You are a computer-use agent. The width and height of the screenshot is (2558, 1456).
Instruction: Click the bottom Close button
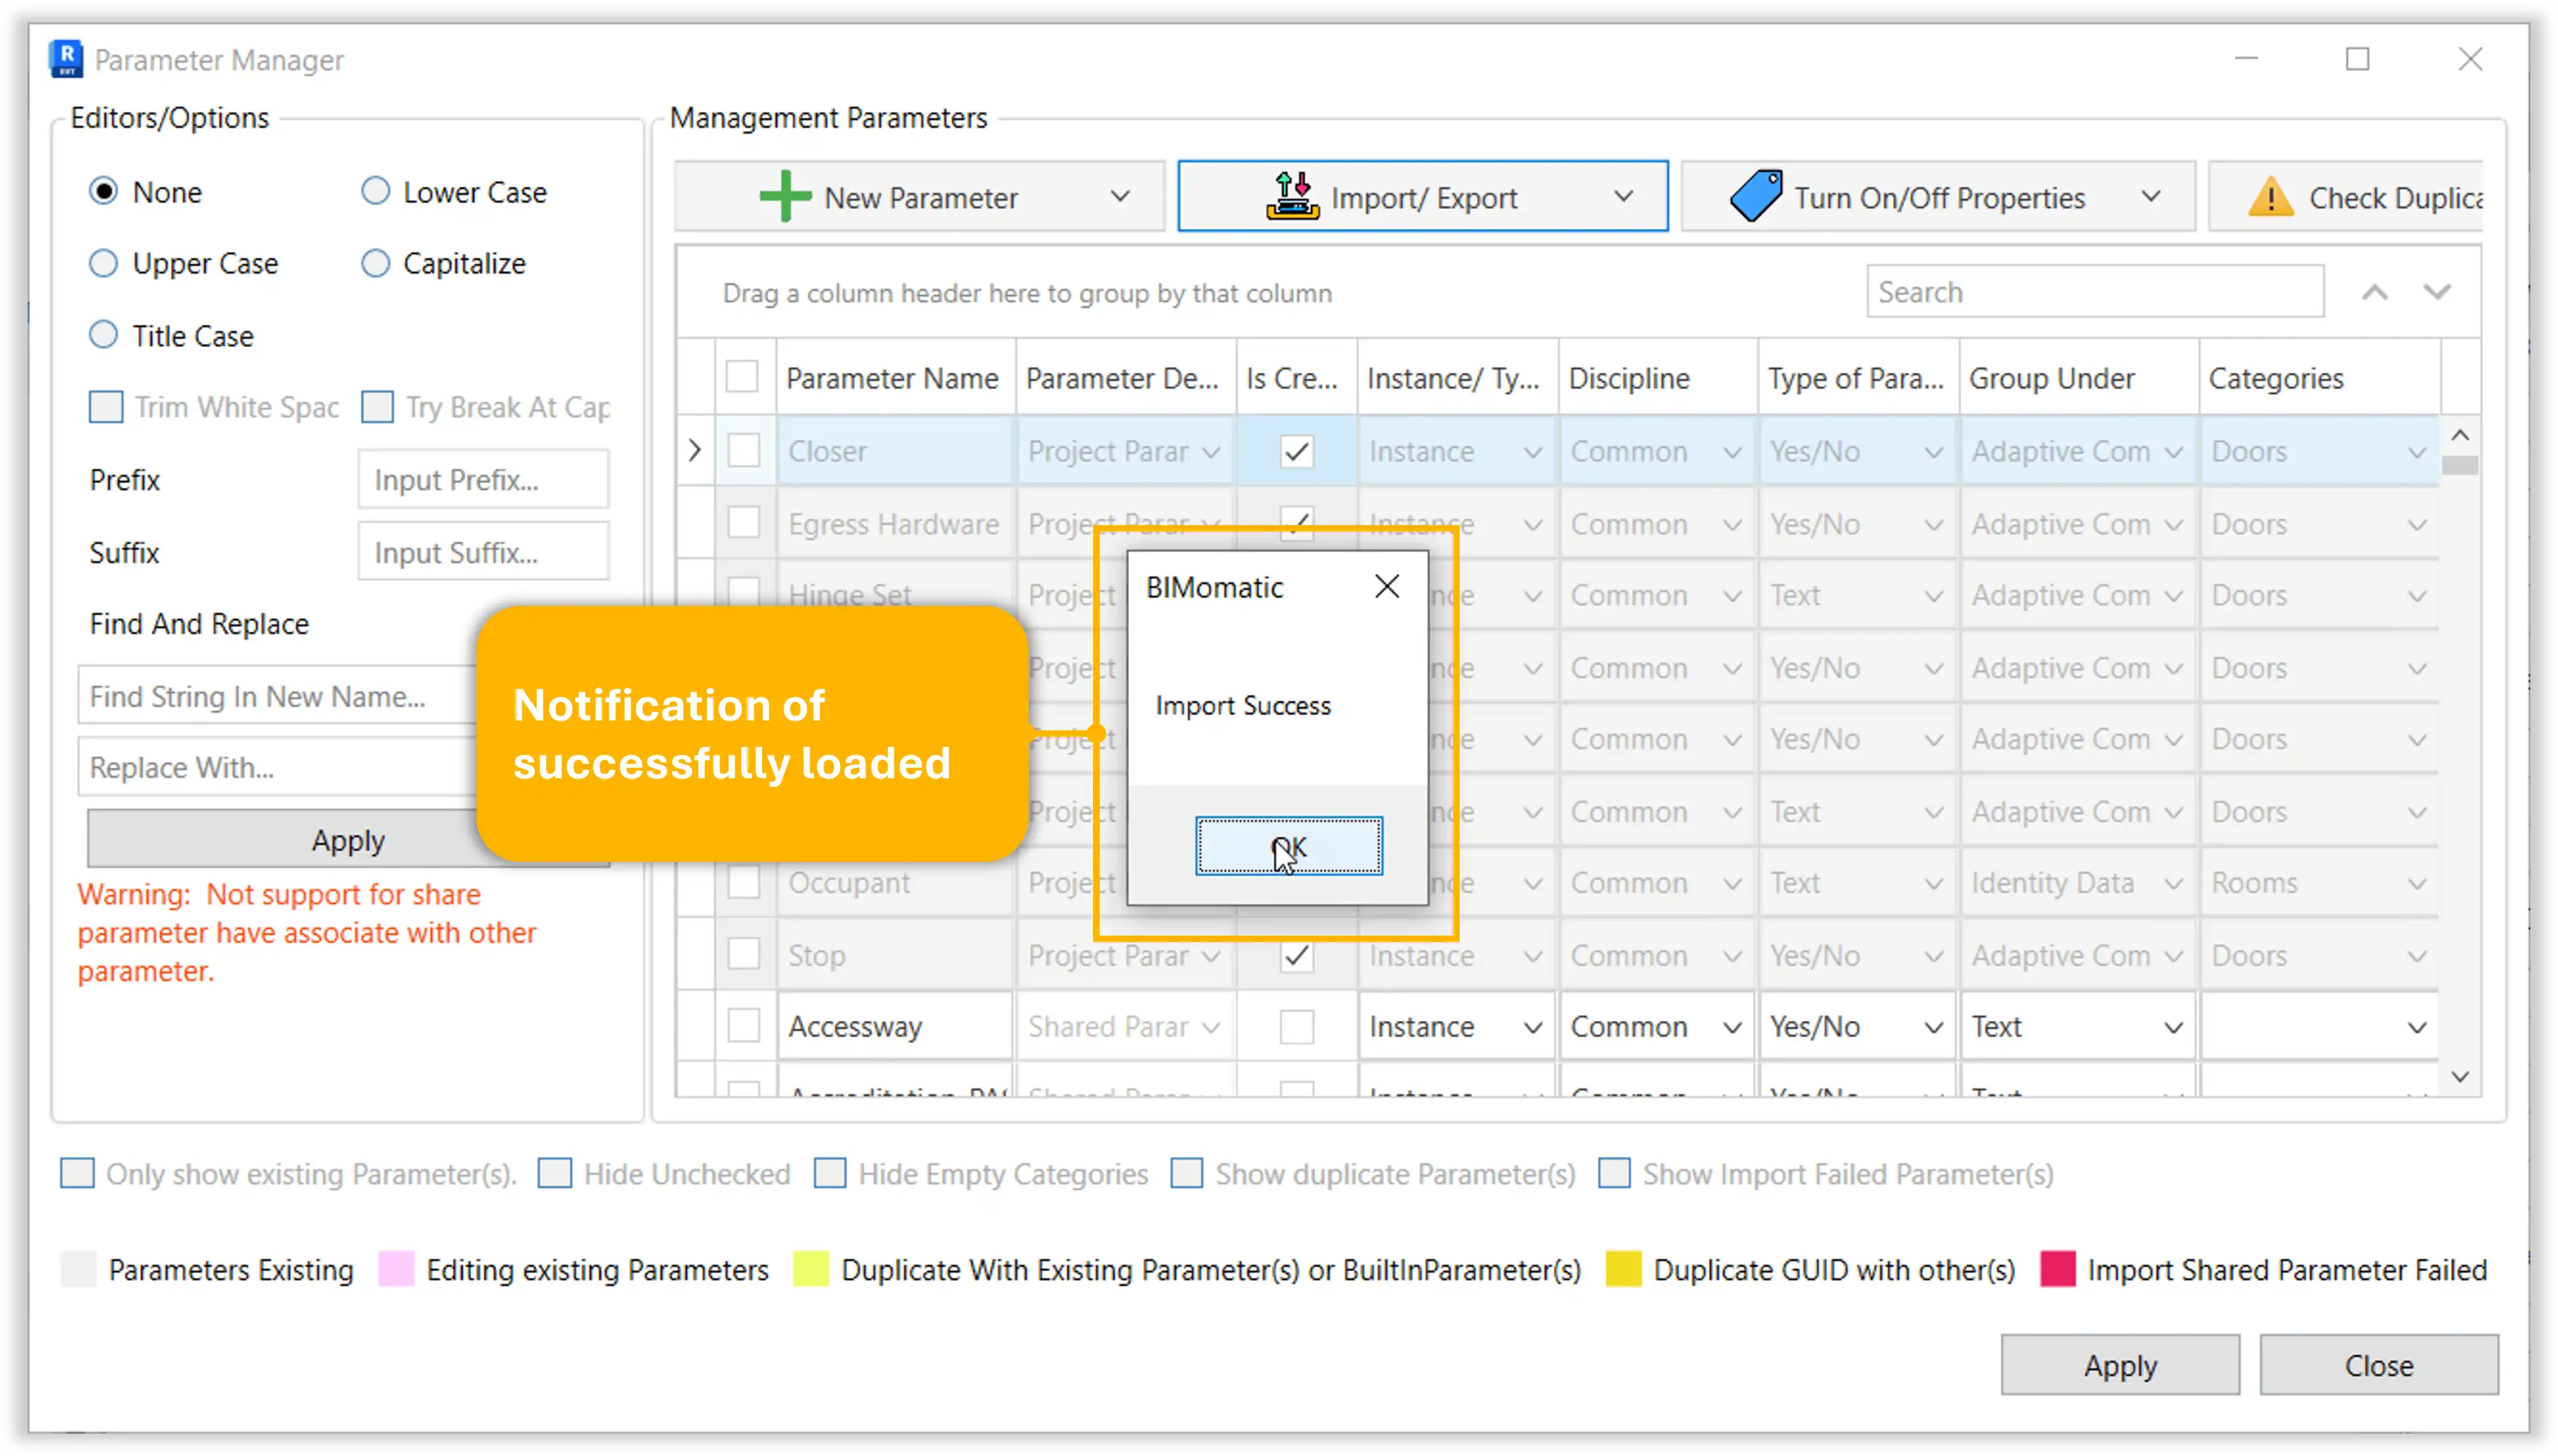coord(2378,1365)
